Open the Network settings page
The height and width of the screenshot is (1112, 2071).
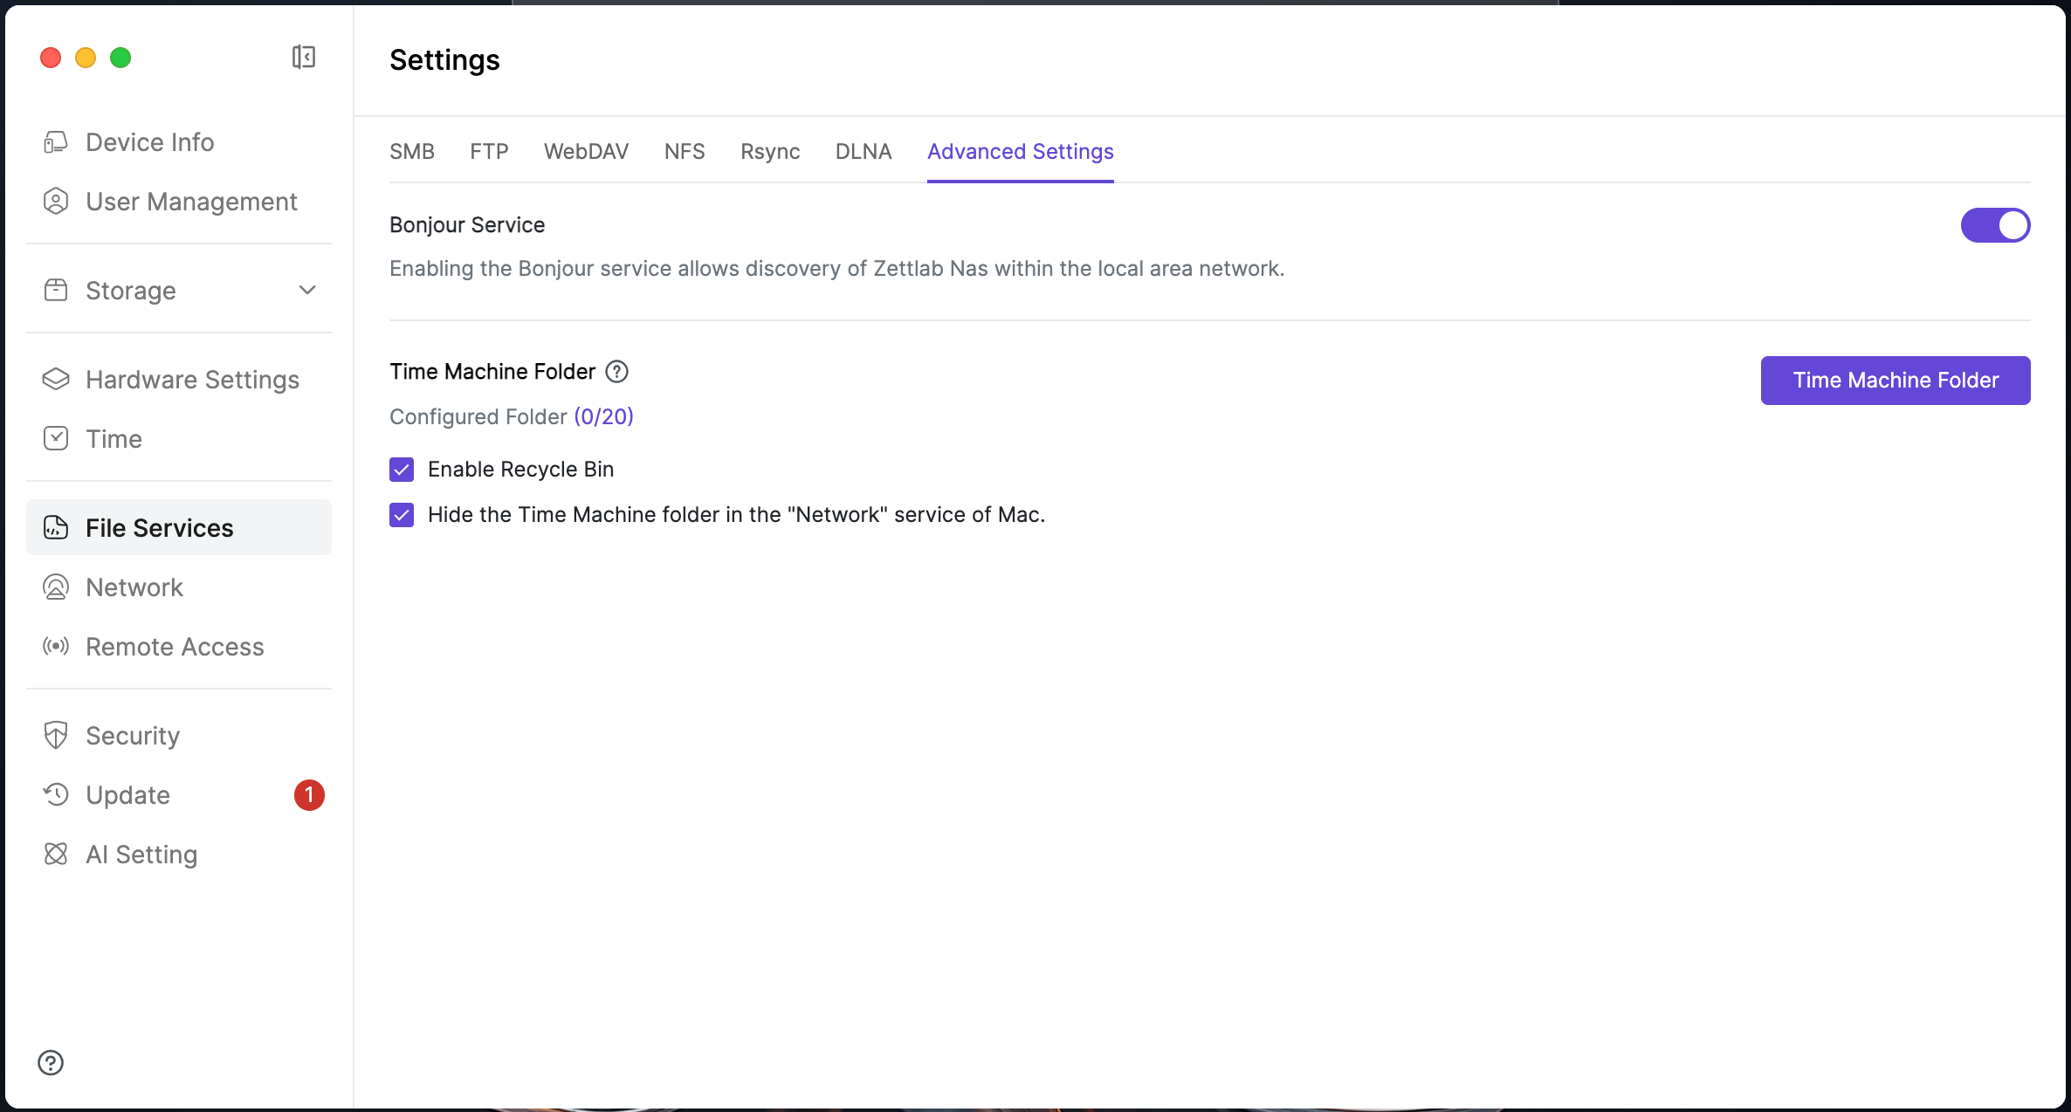click(x=134, y=587)
